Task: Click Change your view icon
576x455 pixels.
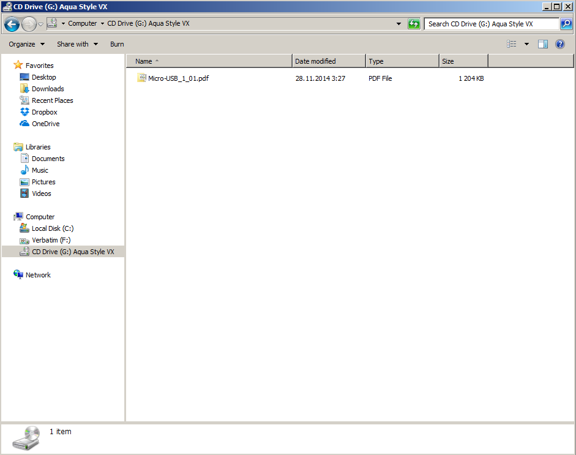Action: click(x=511, y=44)
